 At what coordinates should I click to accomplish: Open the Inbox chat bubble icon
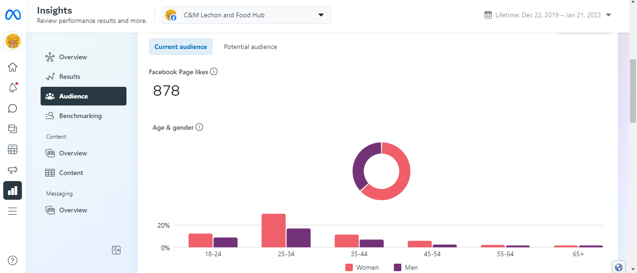coord(13,108)
